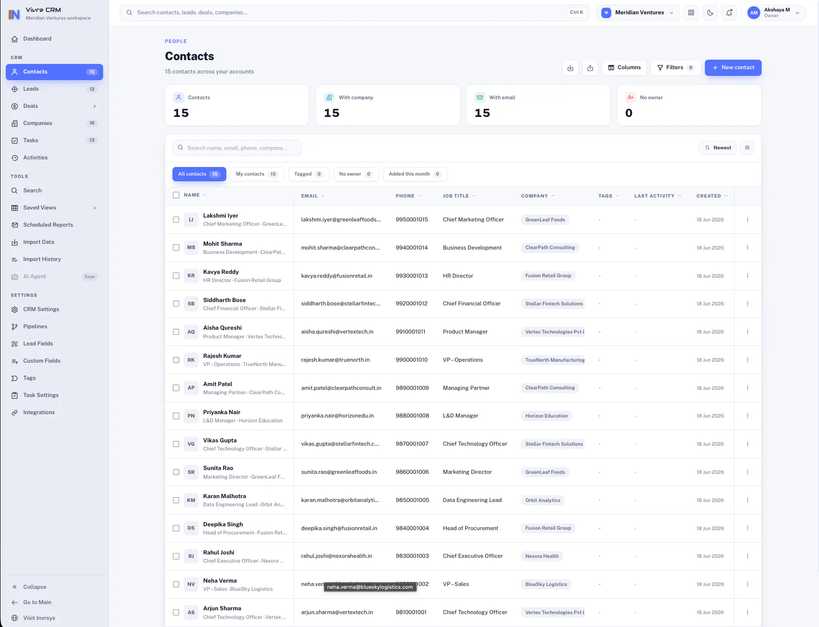The width and height of the screenshot is (819, 627).
Task: Open Pipelines settings in sidebar
Action: coord(54,326)
